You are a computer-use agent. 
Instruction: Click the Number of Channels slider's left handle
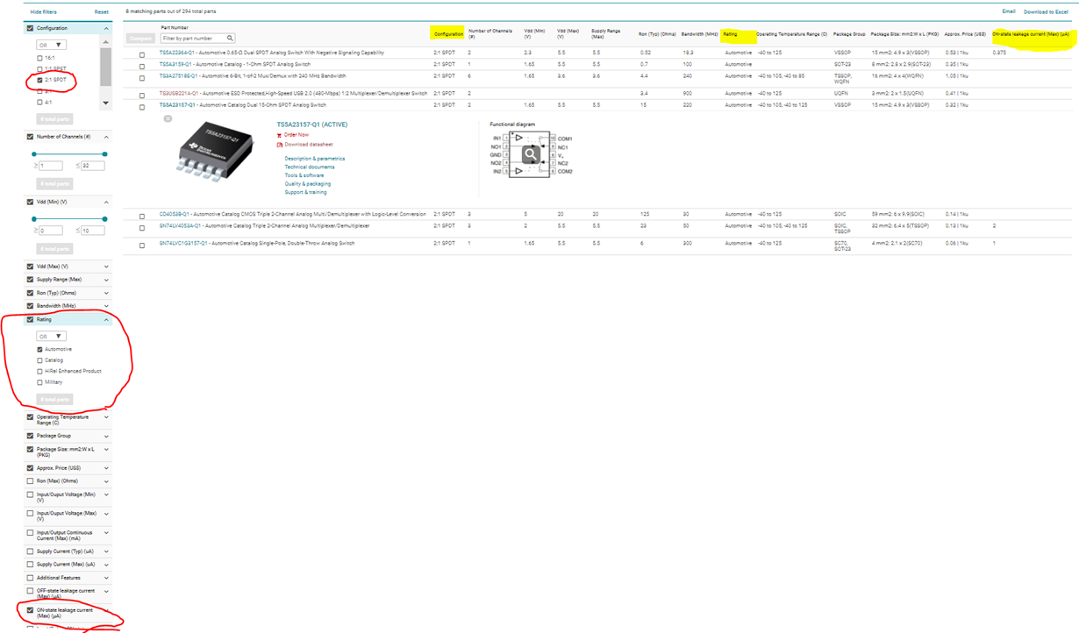point(33,154)
